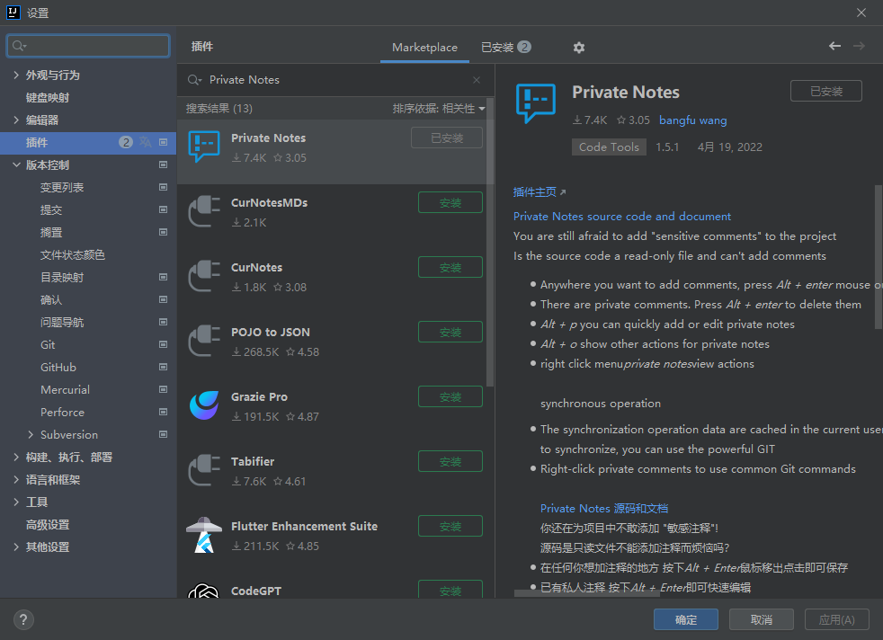
Task: Open the 排序依据: 相关性 sort dropdown
Action: pyautogui.click(x=439, y=109)
